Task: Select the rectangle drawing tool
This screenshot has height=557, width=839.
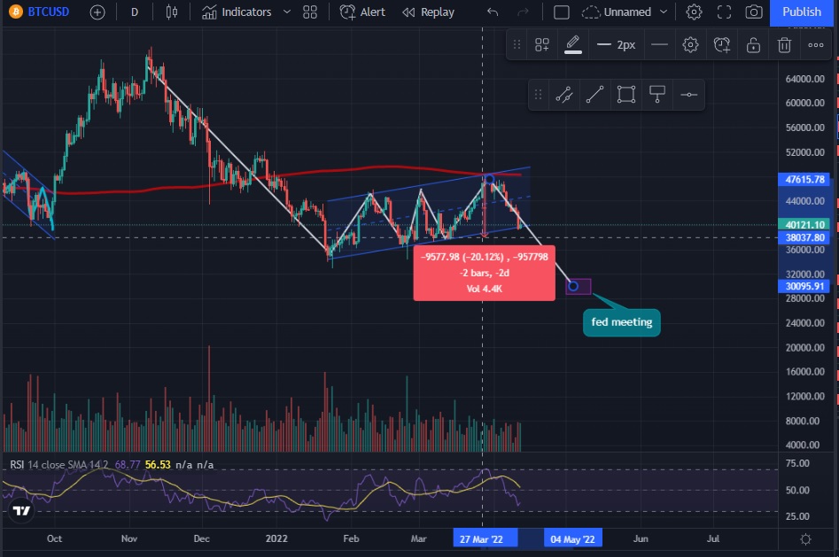Action: tap(626, 95)
